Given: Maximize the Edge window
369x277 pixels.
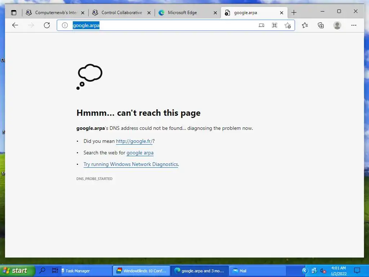Looking at the screenshot, I should point(339,11).
